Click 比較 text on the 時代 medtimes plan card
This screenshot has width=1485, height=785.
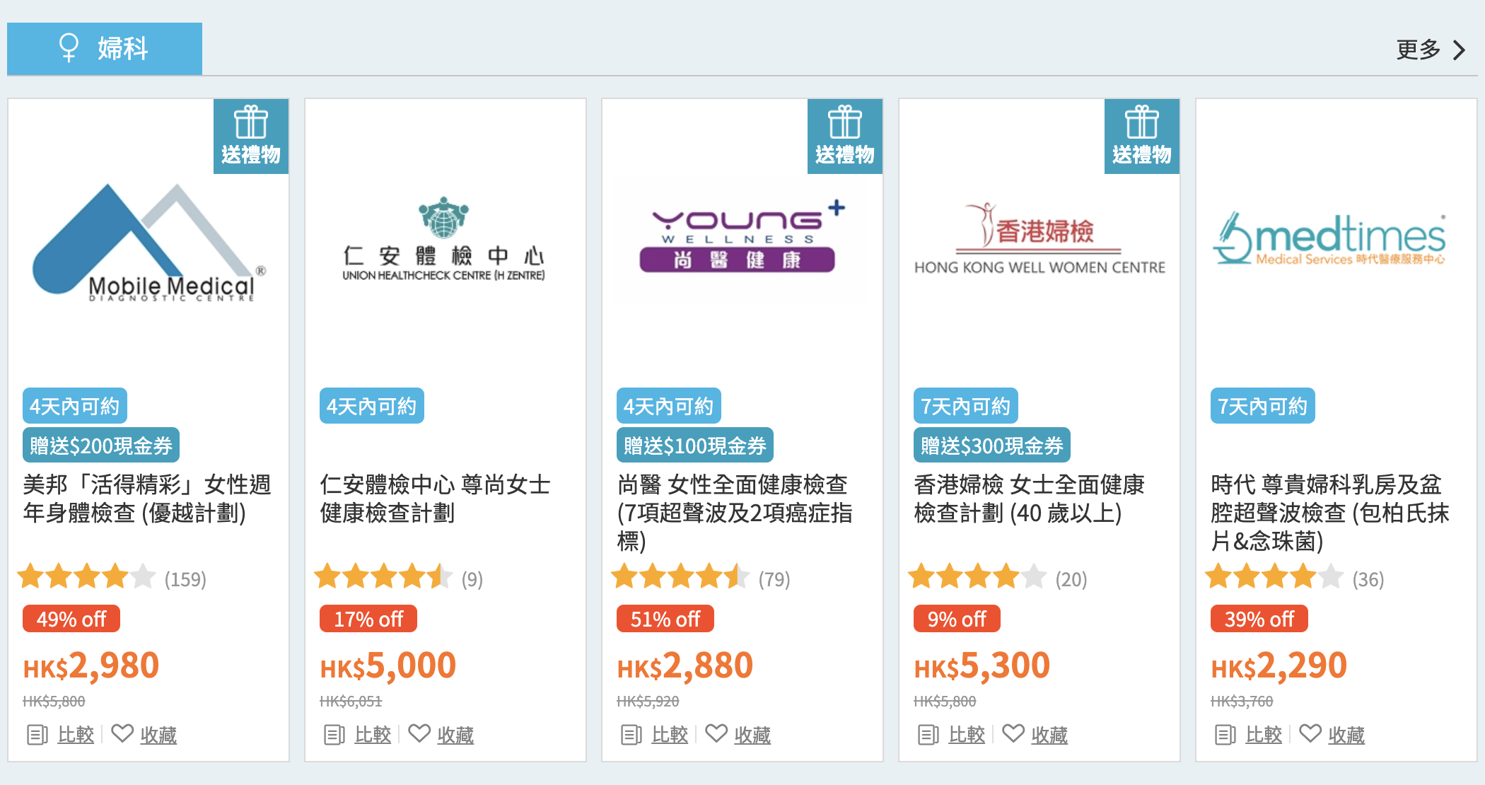click(1264, 735)
